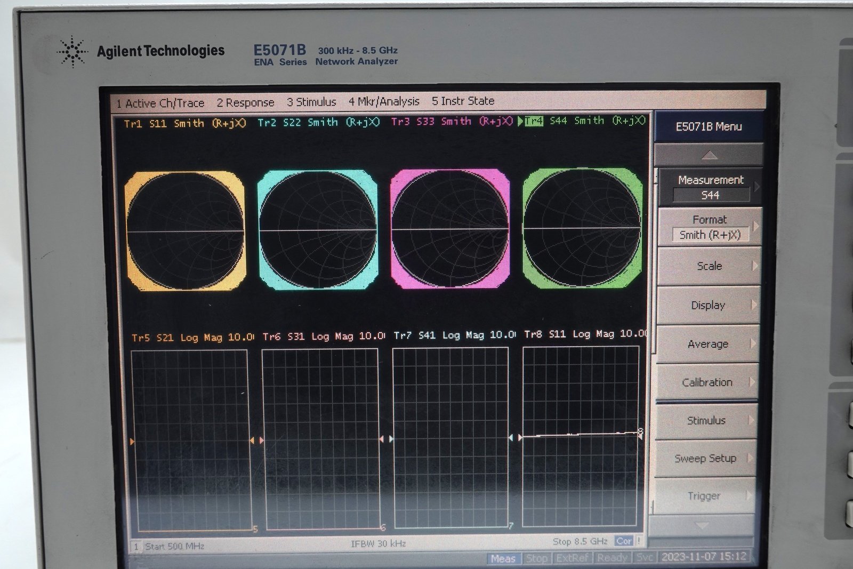Click the Meas status indicator
Image resolution: width=853 pixels, height=569 pixels.
pyautogui.click(x=503, y=558)
